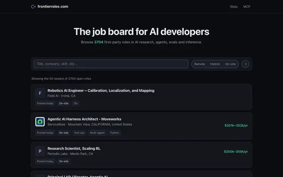Toggle the On-site work filter
The height and width of the screenshot is (177, 283).
(x=230, y=64)
